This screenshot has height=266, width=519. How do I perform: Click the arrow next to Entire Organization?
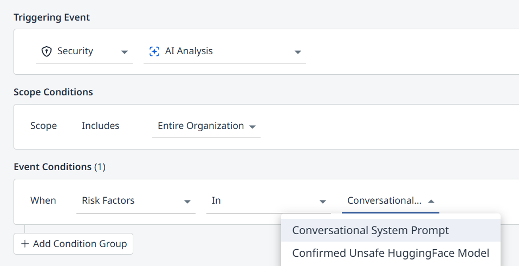(x=252, y=126)
